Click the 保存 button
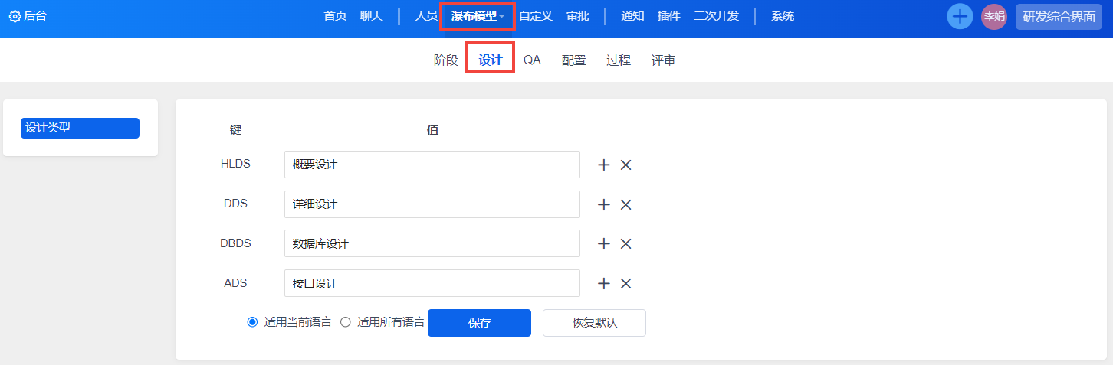1113x365 pixels. 479,323
